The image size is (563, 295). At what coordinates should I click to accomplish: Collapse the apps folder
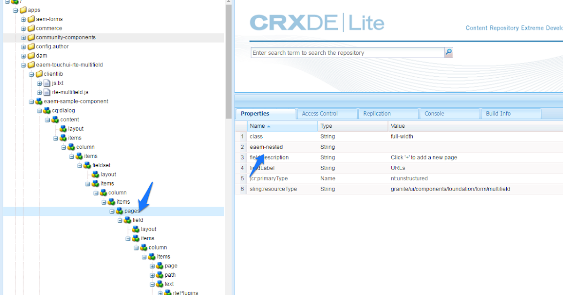[x=15, y=10]
